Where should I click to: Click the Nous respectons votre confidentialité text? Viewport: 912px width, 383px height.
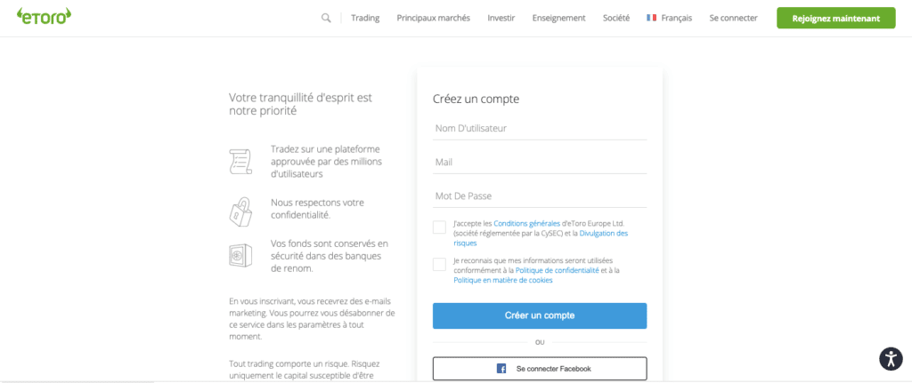tap(318, 209)
